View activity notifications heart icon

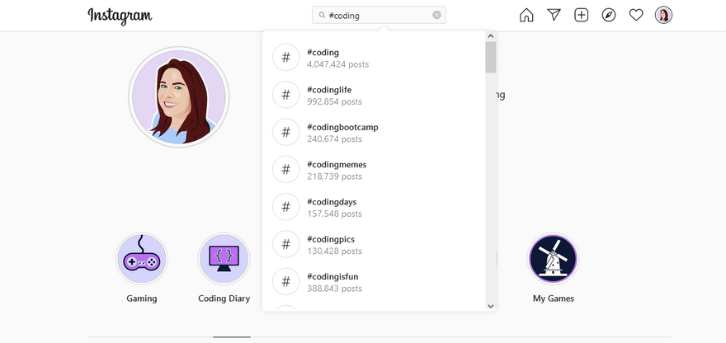[636, 15]
